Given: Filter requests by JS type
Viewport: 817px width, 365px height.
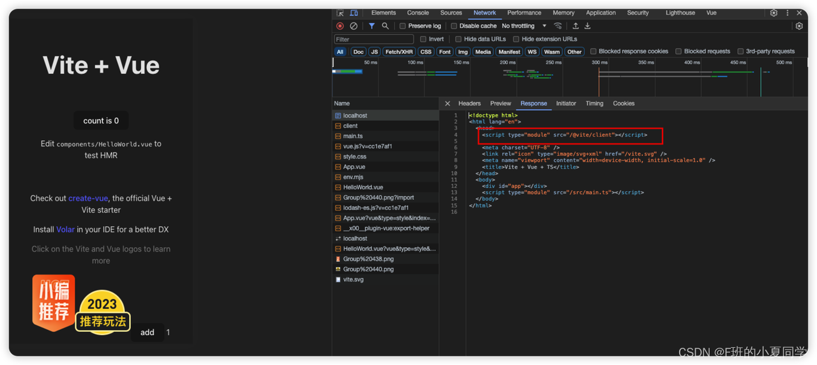Looking at the screenshot, I should [x=375, y=52].
